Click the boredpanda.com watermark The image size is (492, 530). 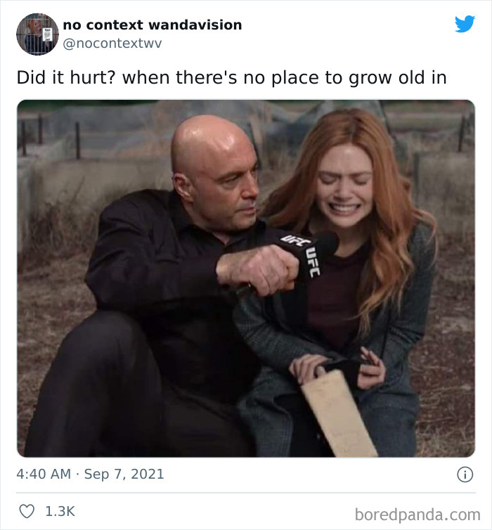click(x=417, y=514)
